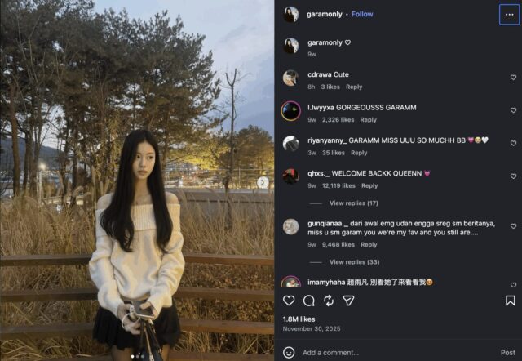Share the post via paper plane icon
522x361 pixels.
(x=348, y=301)
